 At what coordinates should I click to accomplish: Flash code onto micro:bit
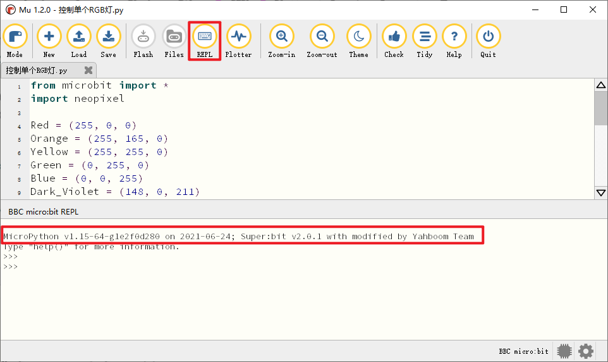143,41
